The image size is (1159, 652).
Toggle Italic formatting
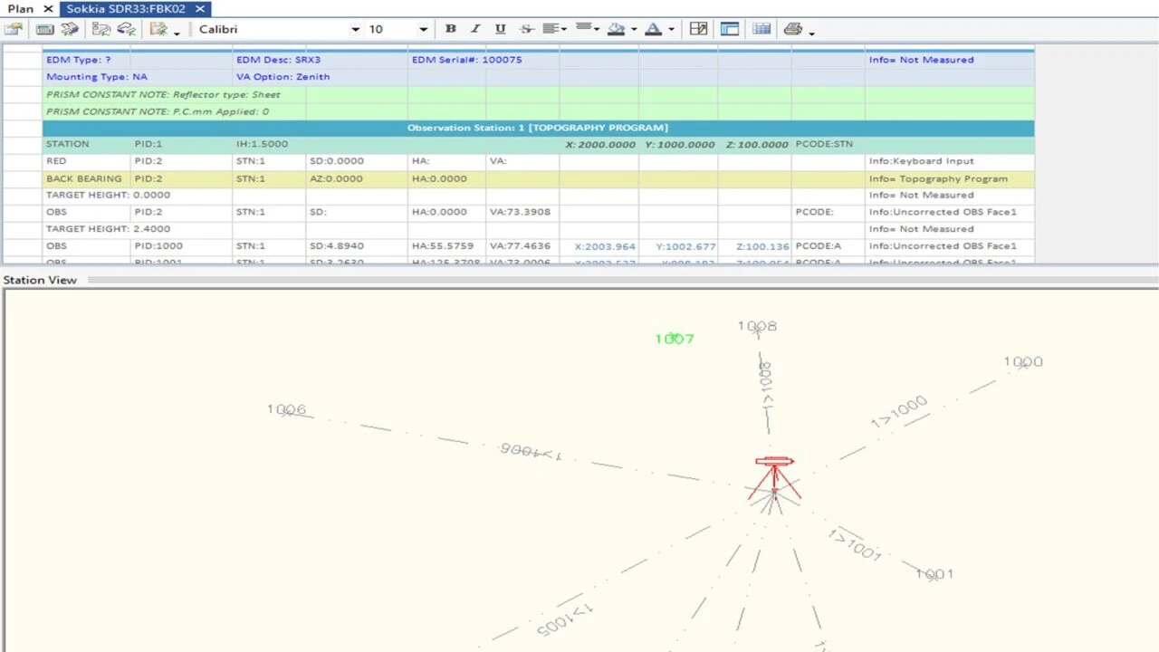475,29
